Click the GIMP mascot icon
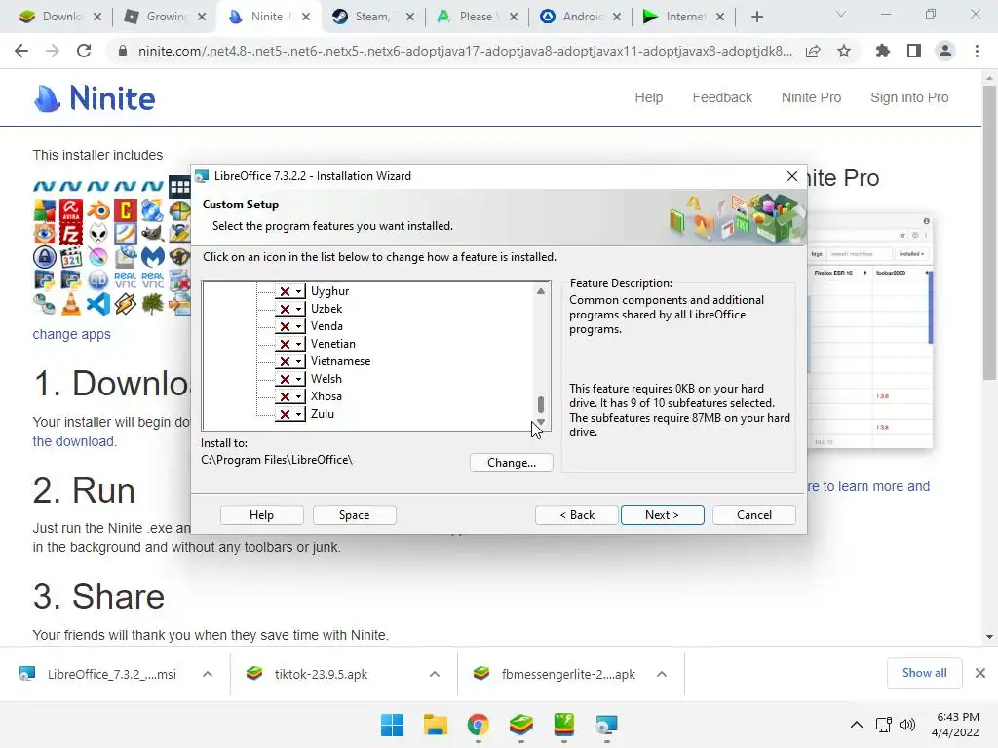 152,234
